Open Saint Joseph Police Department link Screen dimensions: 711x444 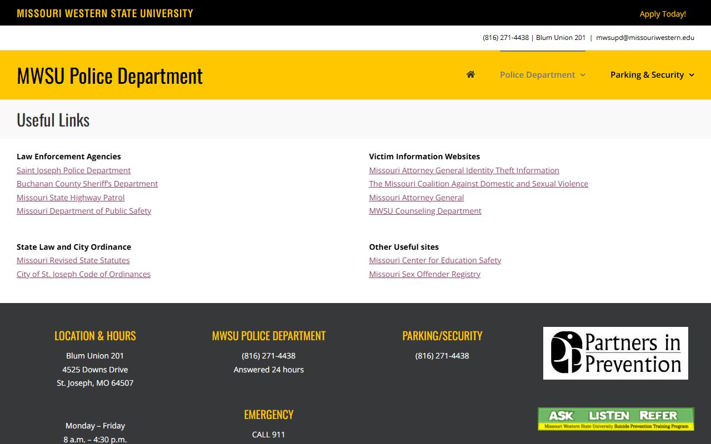(x=73, y=170)
